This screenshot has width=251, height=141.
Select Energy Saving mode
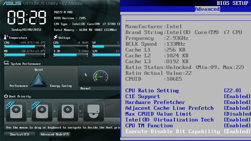coord(61,86)
